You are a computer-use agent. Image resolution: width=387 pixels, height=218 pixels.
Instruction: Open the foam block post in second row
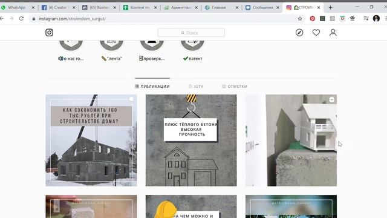91,206
